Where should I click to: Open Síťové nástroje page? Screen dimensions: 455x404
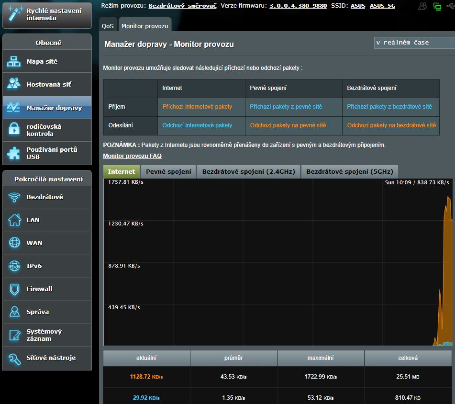tap(47, 358)
